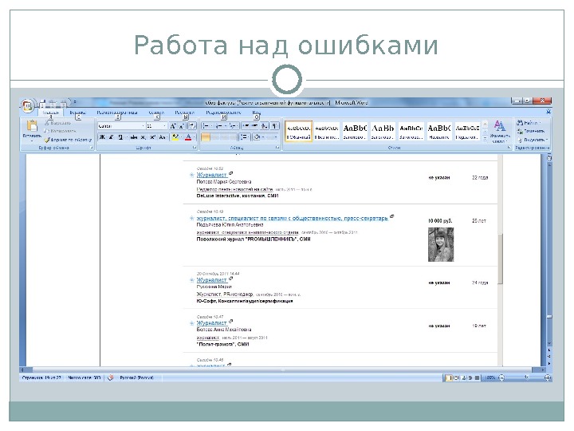Switch to Print Layout view button
Viewport: 574px width, 431px height.
click(448, 378)
